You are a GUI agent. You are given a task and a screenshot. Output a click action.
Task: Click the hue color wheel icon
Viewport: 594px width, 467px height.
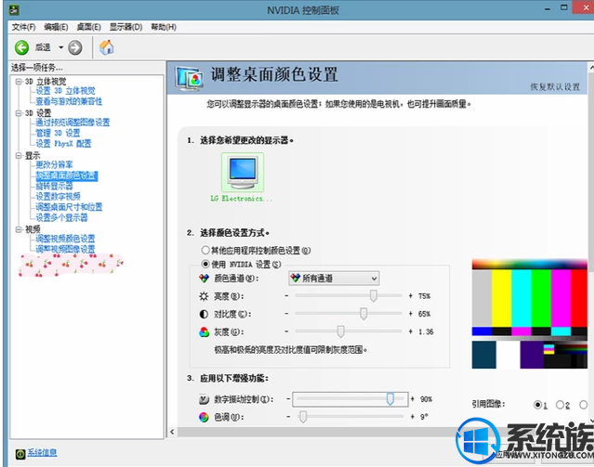[204, 417]
